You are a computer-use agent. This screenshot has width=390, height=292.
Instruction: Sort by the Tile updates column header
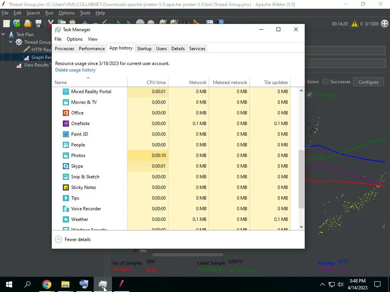[270, 82]
